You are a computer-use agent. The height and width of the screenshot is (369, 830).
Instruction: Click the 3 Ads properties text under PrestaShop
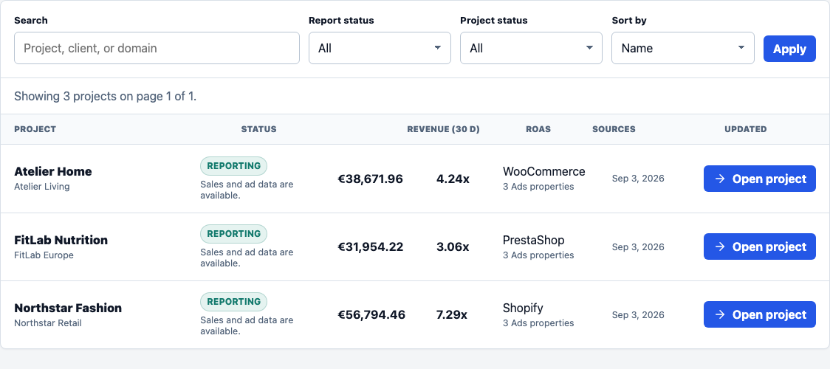pos(538,255)
